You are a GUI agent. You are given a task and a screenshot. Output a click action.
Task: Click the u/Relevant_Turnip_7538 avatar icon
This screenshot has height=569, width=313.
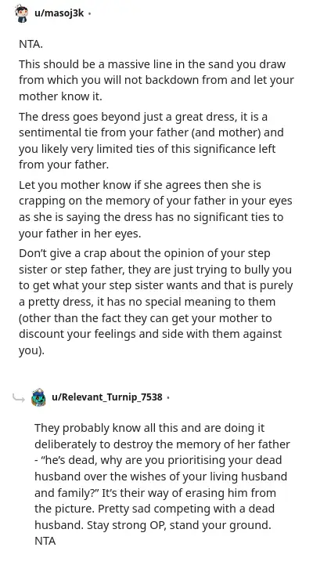[x=38, y=397]
